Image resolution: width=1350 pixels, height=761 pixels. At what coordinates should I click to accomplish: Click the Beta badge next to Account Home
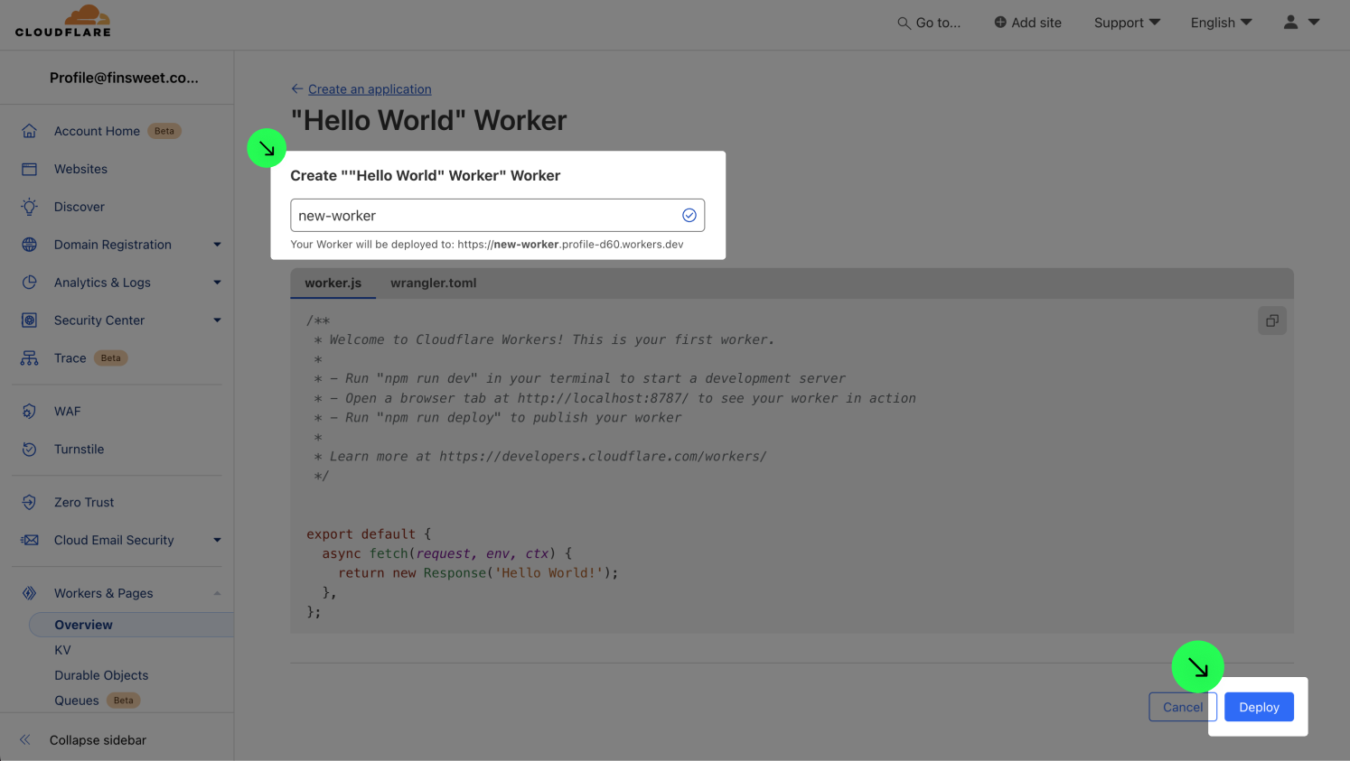click(x=164, y=131)
